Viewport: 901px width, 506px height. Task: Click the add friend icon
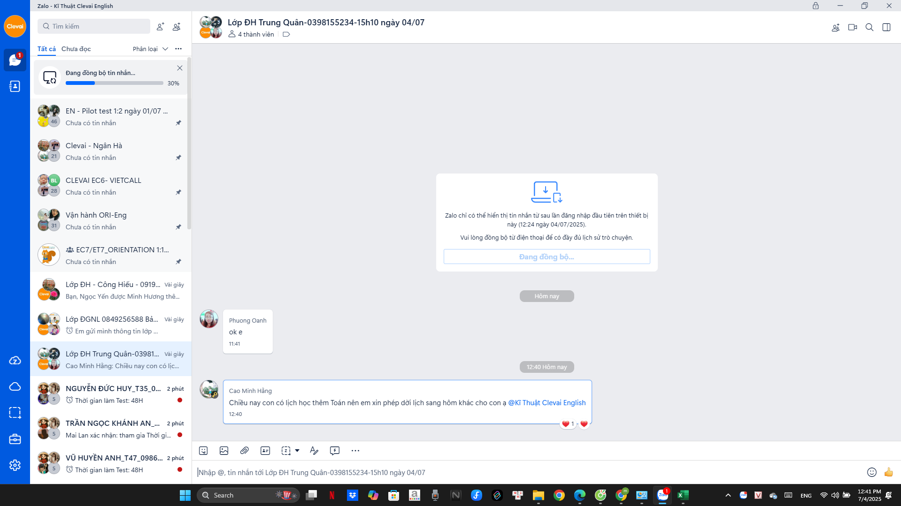[161, 27]
